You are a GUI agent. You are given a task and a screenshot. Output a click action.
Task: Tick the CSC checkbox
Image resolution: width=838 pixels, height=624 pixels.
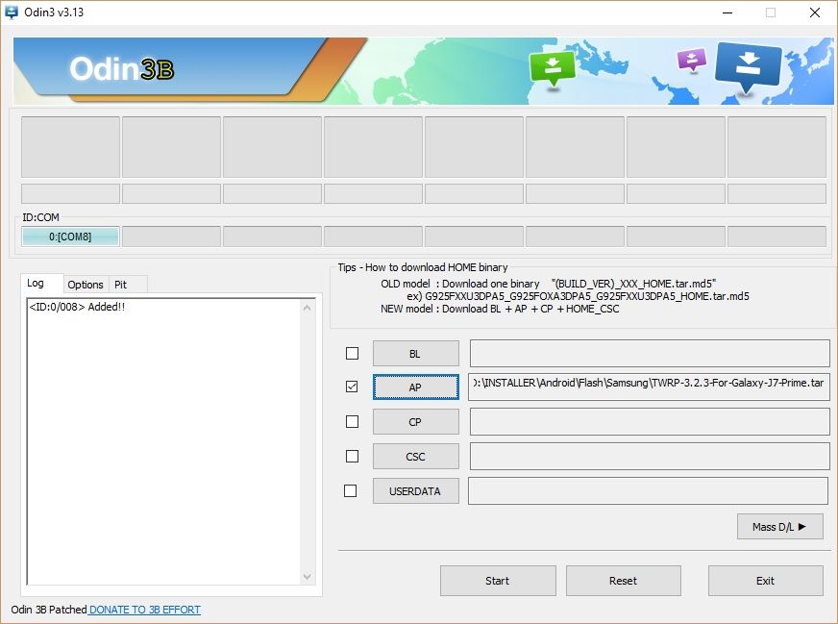(352, 456)
